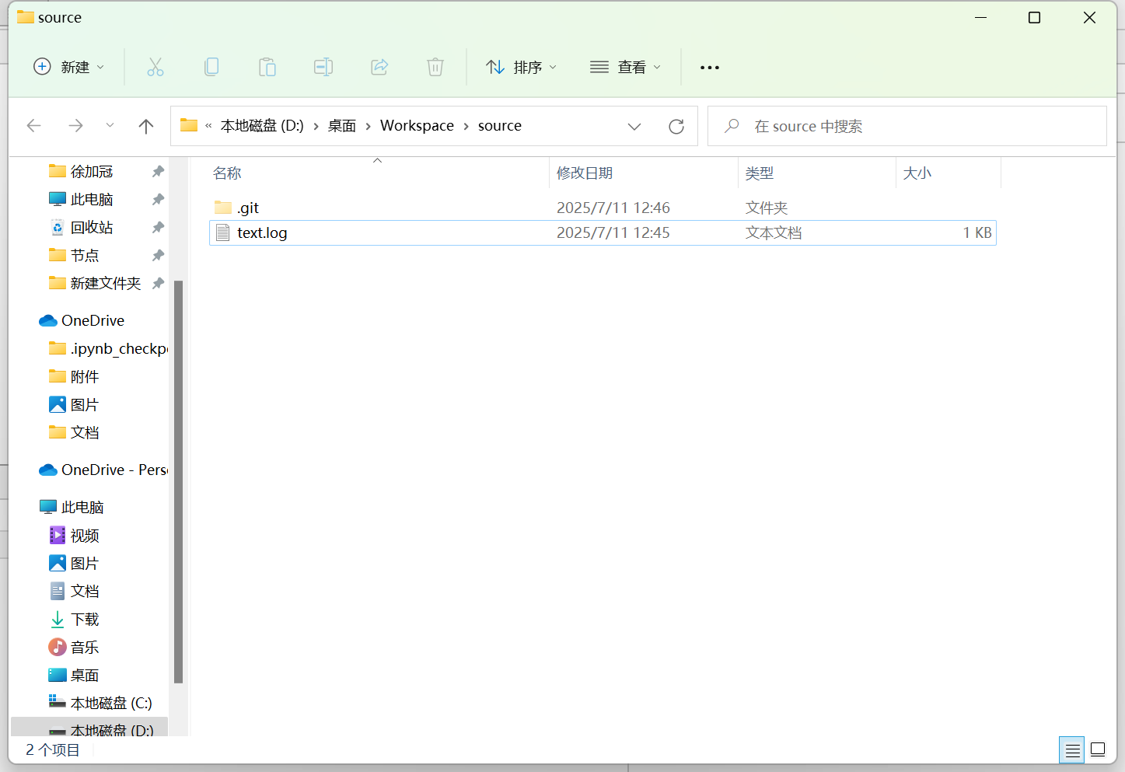
Task: Select OneDrive - Personal in sidebar
Action: (x=114, y=470)
